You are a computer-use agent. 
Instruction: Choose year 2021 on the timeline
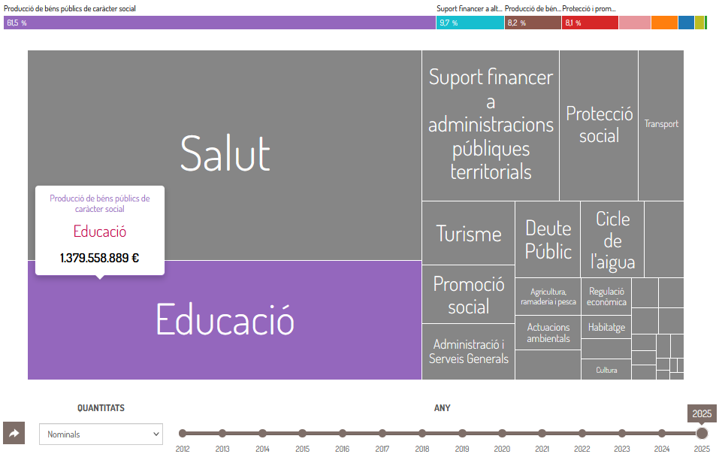click(x=542, y=433)
